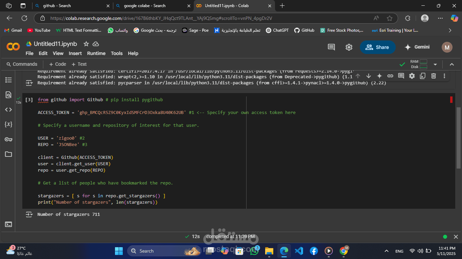Click the ACCESS_TOKEN string value in code
Screen dimensions: 462x259
132,112
